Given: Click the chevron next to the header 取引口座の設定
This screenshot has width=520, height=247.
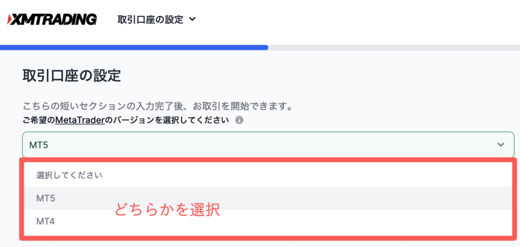Looking at the screenshot, I should [x=192, y=20].
